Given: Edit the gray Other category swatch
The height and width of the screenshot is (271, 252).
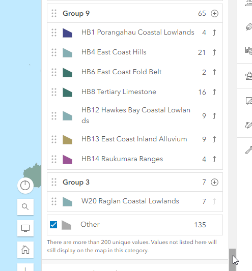Looking at the screenshot, I should coord(67,225).
